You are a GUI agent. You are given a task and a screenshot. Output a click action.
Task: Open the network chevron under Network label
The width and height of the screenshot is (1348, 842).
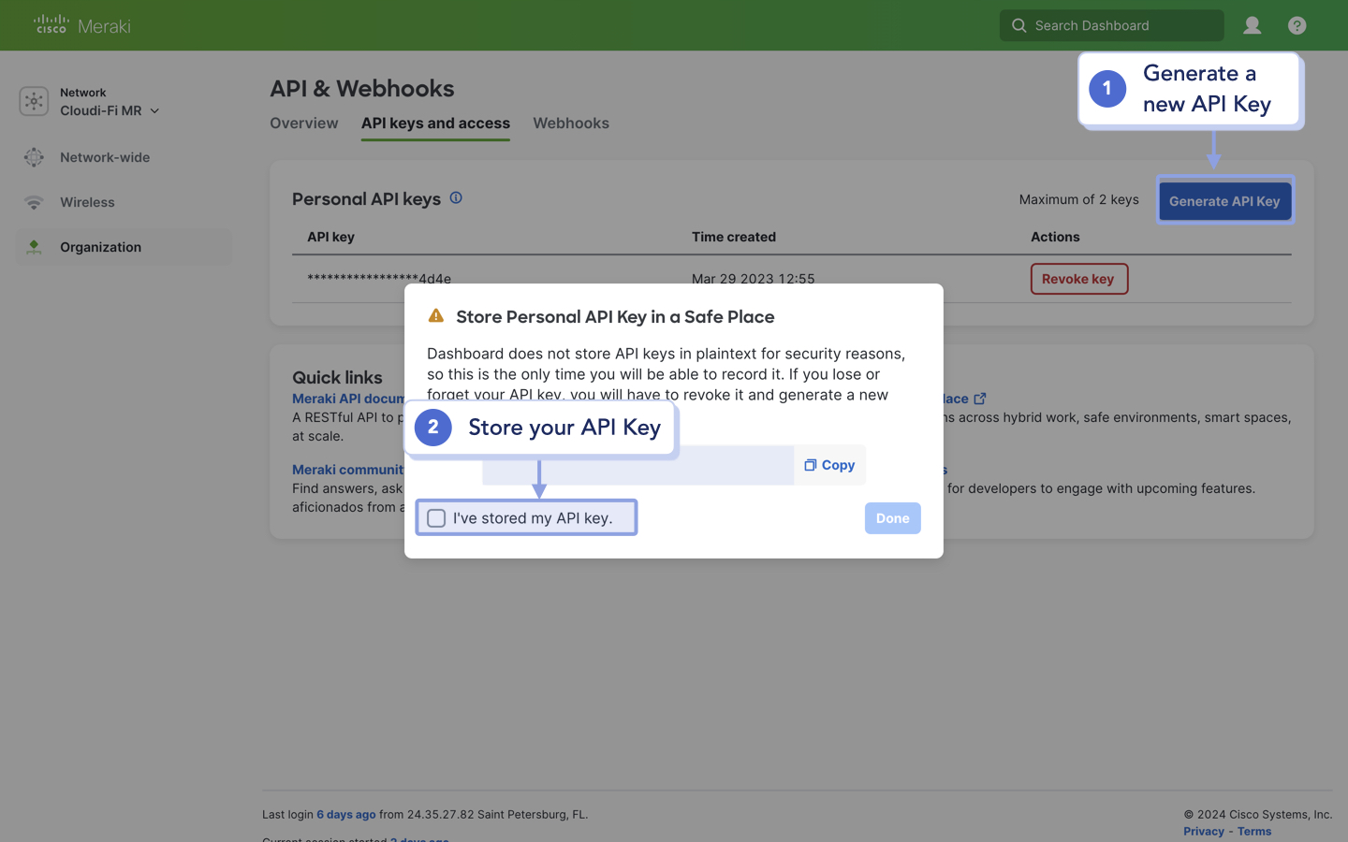(154, 110)
